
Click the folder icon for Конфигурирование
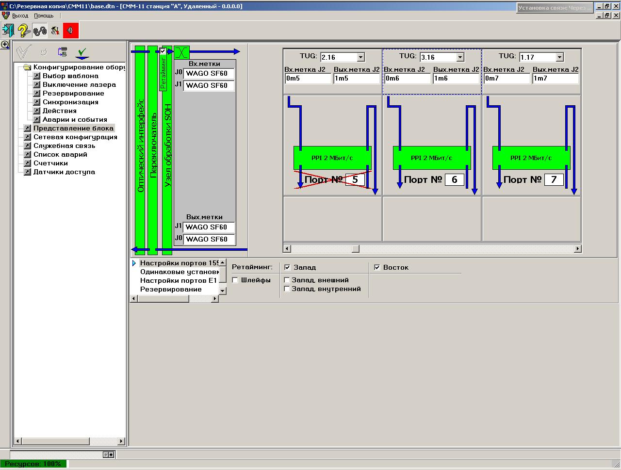click(27, 67)
